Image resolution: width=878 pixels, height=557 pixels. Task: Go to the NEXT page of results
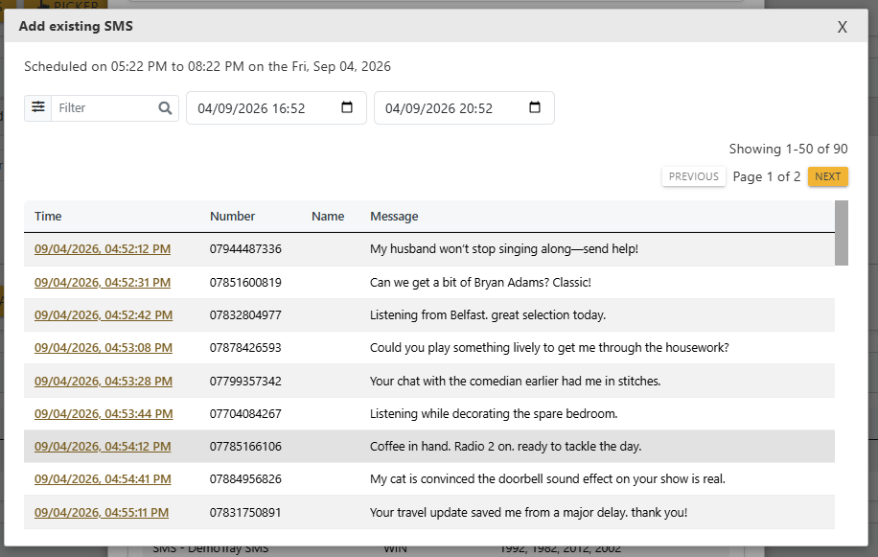click(827, 176)
